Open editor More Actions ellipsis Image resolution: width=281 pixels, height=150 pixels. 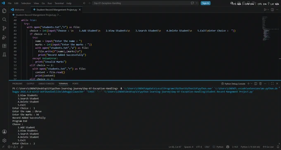[277, 9]
